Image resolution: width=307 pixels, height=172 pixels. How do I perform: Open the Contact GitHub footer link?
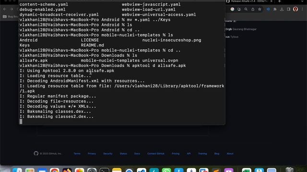pyautogui.click(x=156, y=154)
